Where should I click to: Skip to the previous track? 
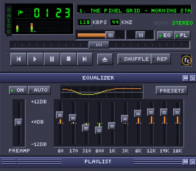coord(18,59)
